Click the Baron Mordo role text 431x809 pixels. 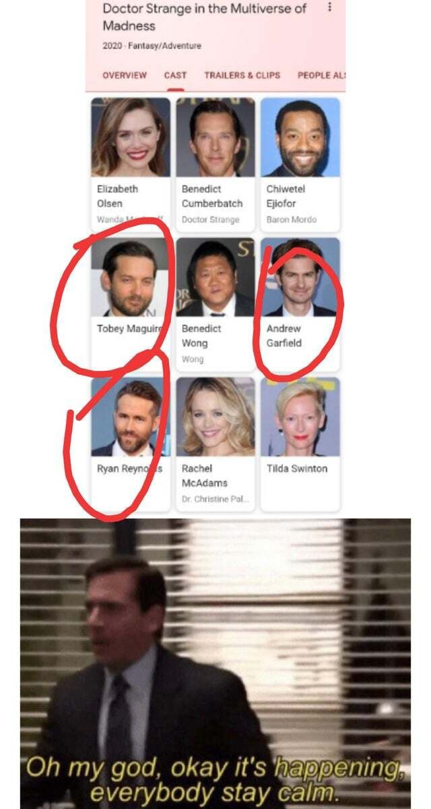(x=292, y=220)
